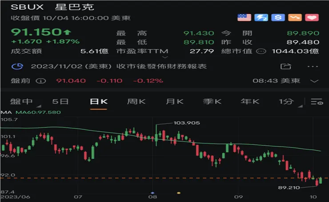329x202 pixels.
Task: Open the three-dot more options menu
Action: pyautogui.click(x=313, y=67)
